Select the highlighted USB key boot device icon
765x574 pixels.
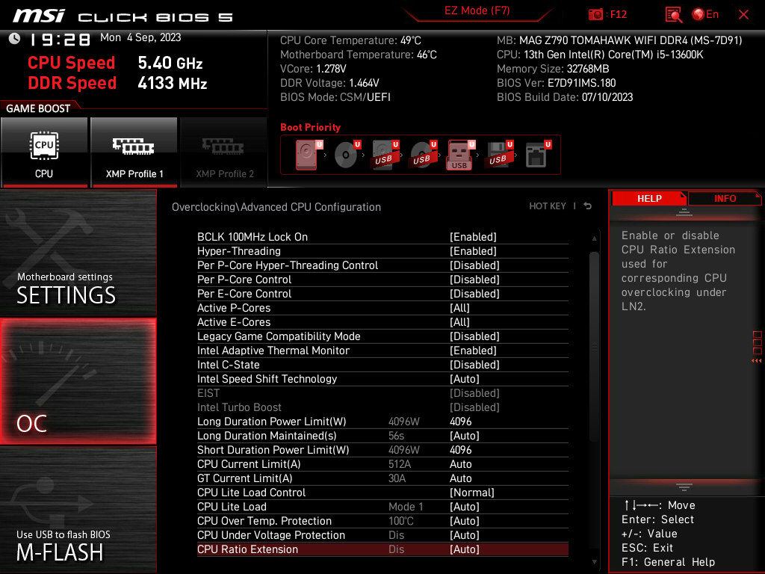460,155
